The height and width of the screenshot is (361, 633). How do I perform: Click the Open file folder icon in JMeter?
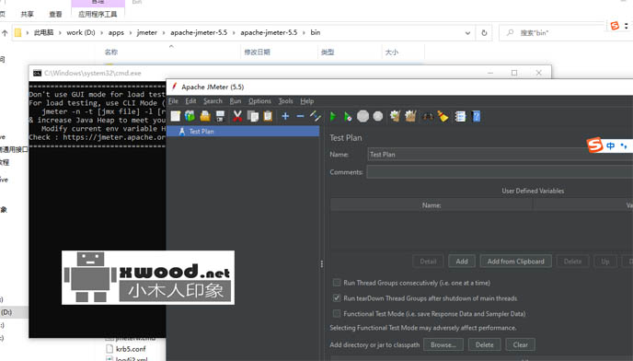point(205,116)
